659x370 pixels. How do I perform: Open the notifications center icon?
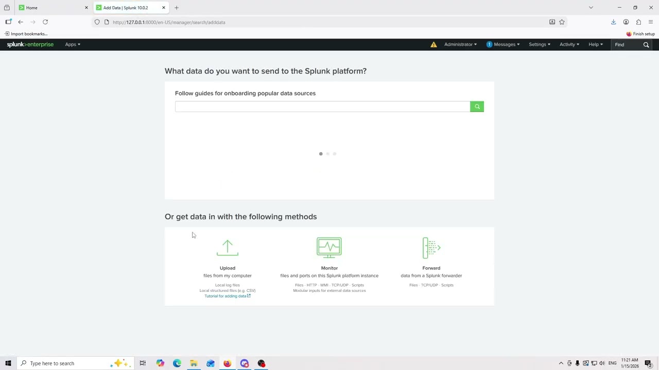click(649, 363)
